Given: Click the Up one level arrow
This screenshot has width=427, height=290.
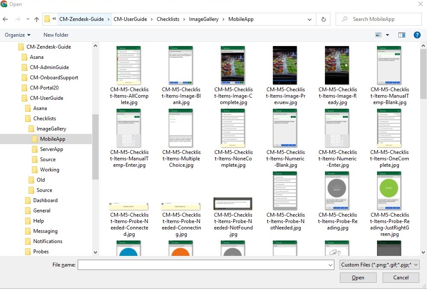Looking at the screenshot, I should pos(37,19).
